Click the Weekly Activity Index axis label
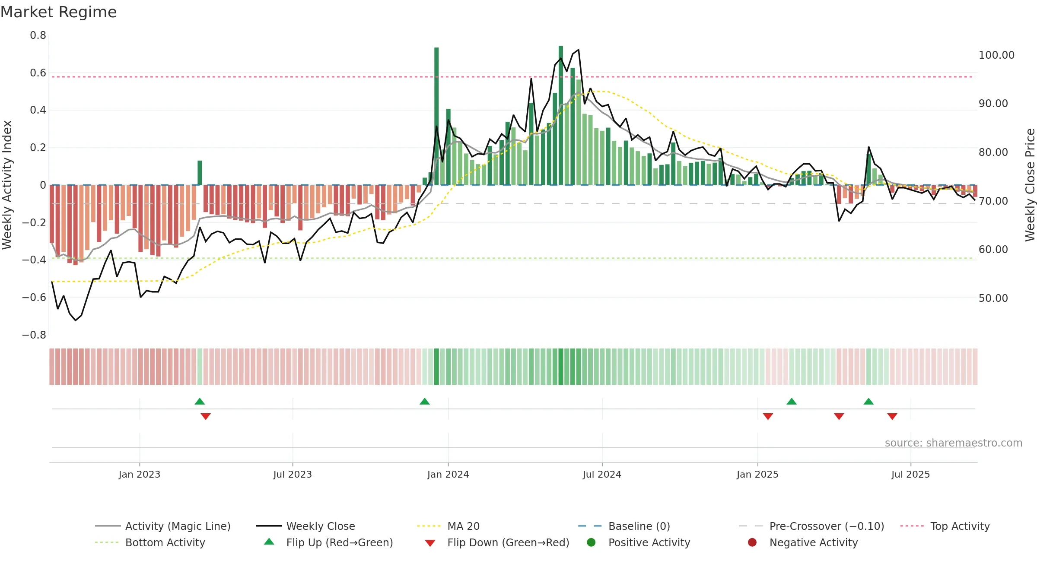Image resolution: width=1037 pixels, height=583 pixels. [7, 185]
